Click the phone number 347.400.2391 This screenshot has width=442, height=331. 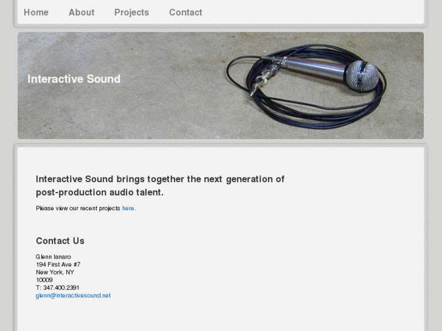[58, 288]
